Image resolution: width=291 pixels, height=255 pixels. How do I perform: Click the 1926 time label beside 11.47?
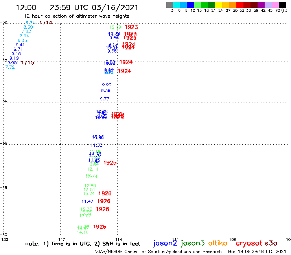point(104,201)
